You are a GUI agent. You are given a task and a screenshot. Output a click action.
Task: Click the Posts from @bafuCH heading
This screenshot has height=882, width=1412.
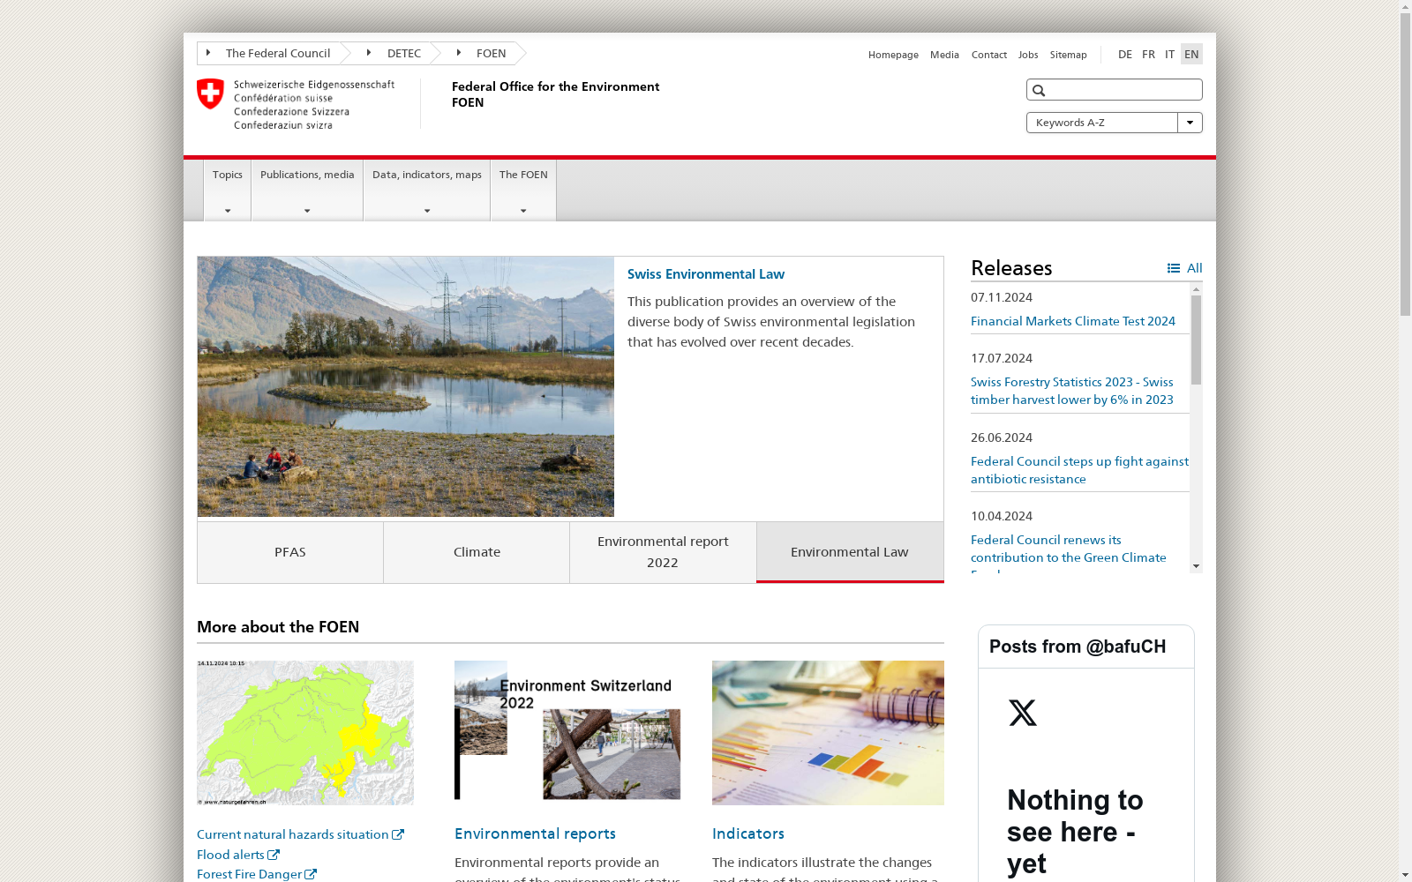pos(1078,647)
